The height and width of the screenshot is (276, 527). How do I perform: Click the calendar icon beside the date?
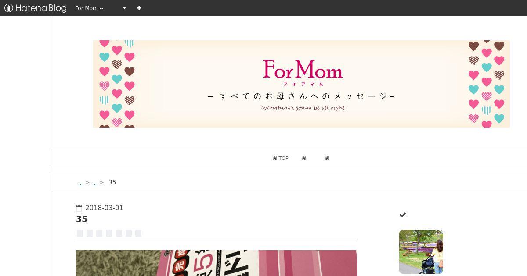coord(79,208)
